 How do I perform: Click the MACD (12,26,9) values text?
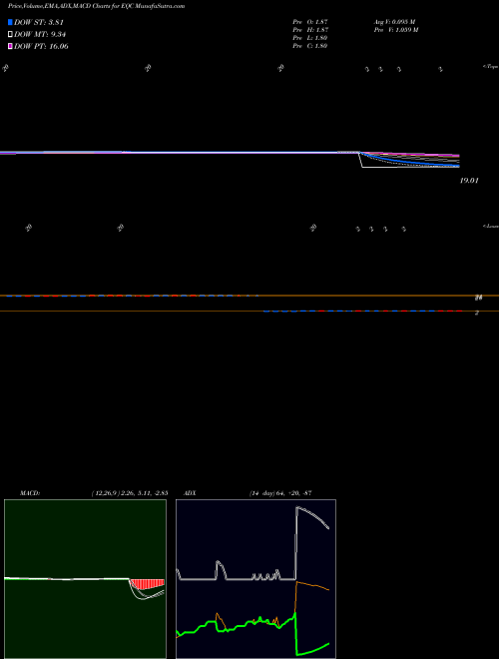click(130, 493)
